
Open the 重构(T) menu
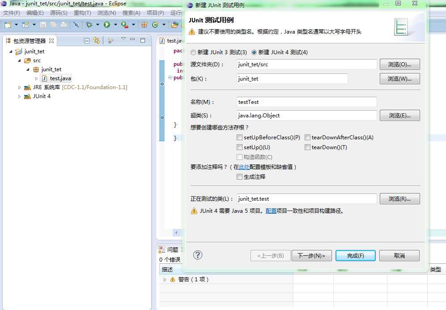coord(82,13)
